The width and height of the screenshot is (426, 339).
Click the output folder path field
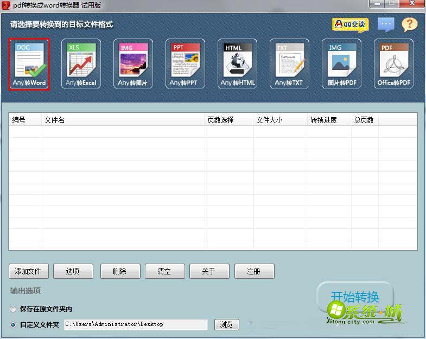pyautogui.click(x=136, y=324)
